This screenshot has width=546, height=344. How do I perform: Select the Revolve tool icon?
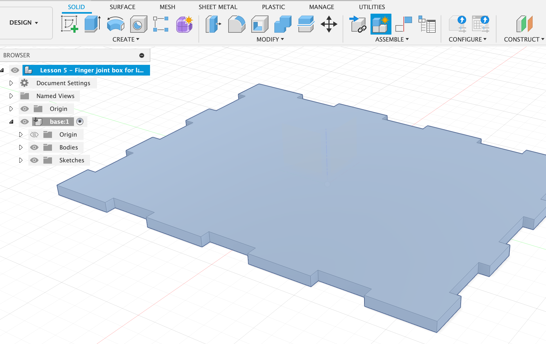(115, 24)
